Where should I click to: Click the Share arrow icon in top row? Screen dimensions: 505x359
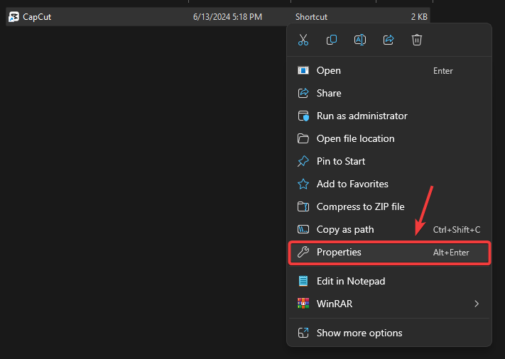pyautogui.click(x=389, y=40)
